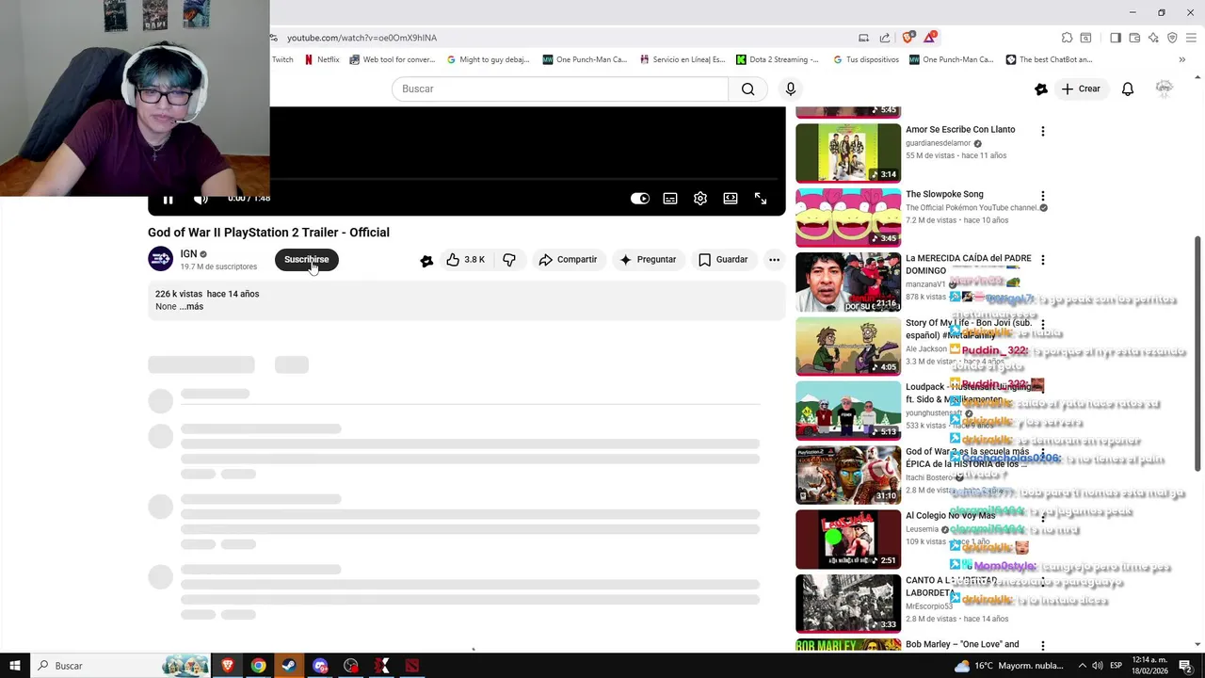Like the video showing 3.8 K
This screenshot has width=1205, height=678.
click(466, 260)
